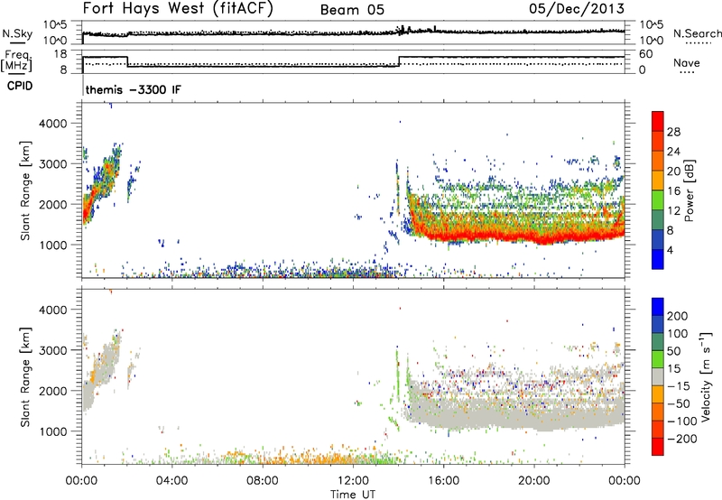This screenshot has height=500, width=722.
Task: Click the '18' tick on frequency axis
Action: [x=60, y=54]
